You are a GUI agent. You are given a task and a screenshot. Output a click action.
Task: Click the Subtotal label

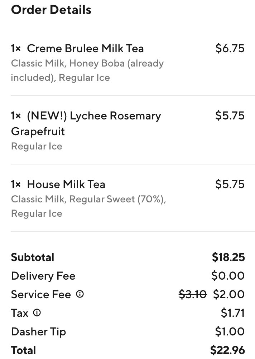[33, 257]
